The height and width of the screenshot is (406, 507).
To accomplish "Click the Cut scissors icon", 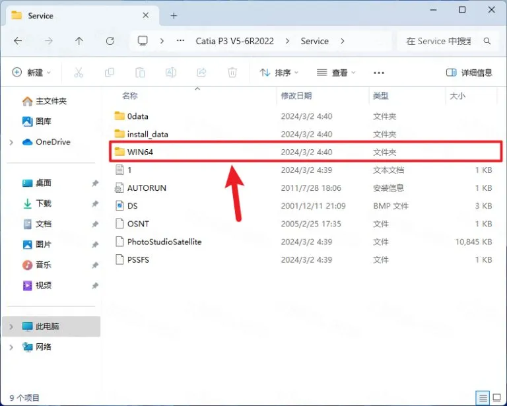I will (x=79, y=73).
